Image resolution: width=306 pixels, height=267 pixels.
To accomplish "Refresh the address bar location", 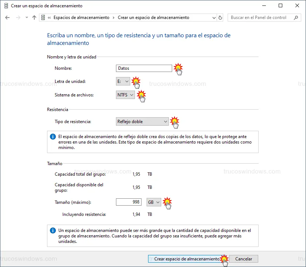I will point(220,18).
